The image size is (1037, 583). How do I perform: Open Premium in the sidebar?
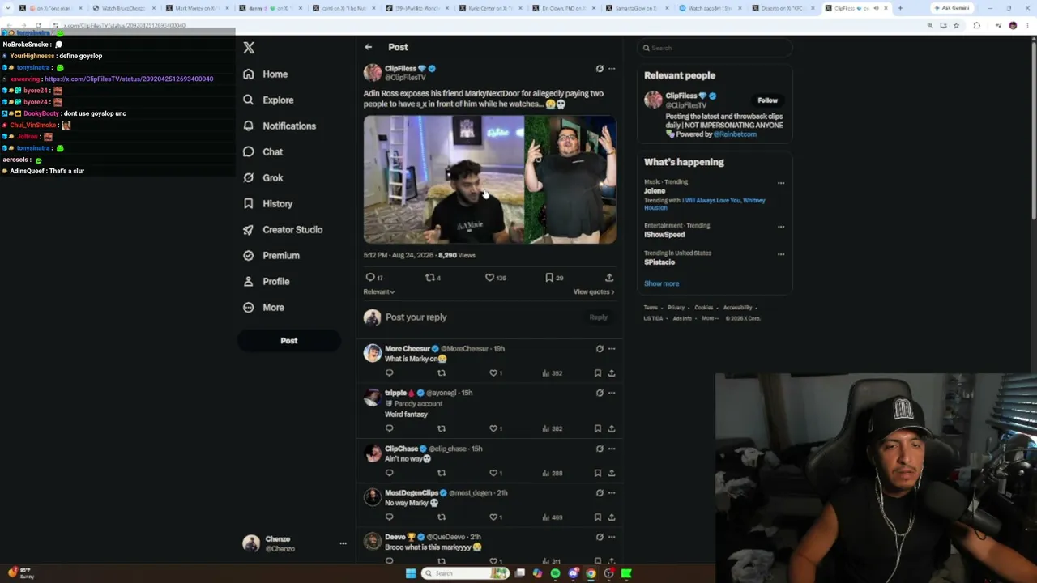tap(271, 256)
